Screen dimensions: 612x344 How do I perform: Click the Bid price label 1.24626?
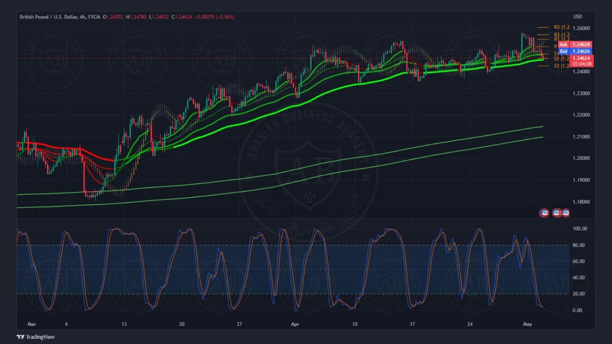(x=581, y=51)
